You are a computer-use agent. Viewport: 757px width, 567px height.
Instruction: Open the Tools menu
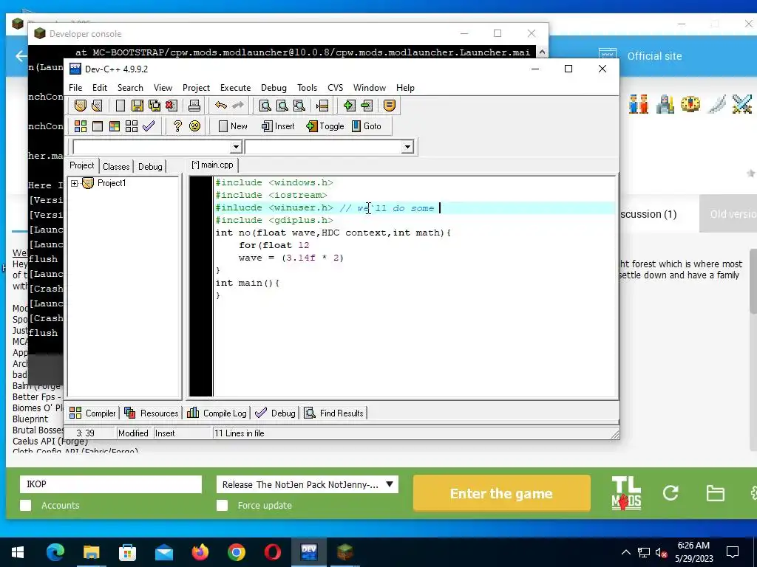(307, 88)
